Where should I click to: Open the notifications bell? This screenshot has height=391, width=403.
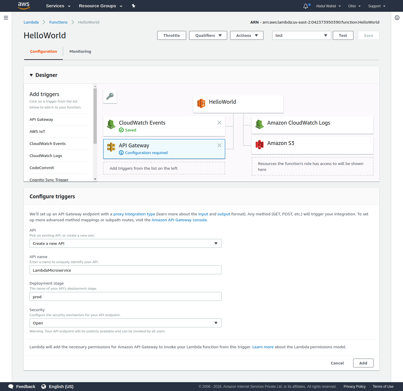pyautogui.click(x=306, y=6)
